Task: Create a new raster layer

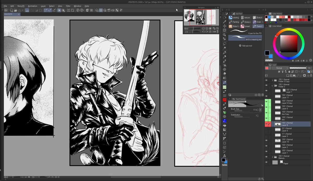Action: (287, 76)
